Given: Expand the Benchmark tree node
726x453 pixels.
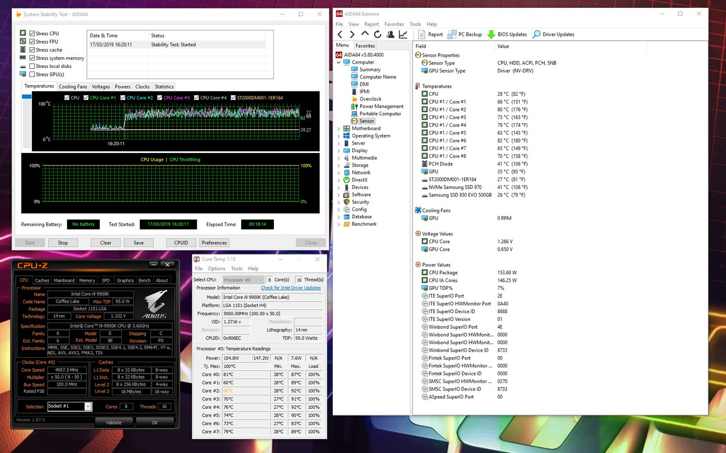Looking at the screenshot, I should pyautogui.click(x=339, y=225).
